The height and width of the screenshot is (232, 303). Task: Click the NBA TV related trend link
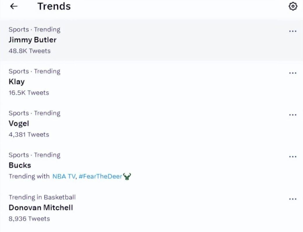(64, 177)
